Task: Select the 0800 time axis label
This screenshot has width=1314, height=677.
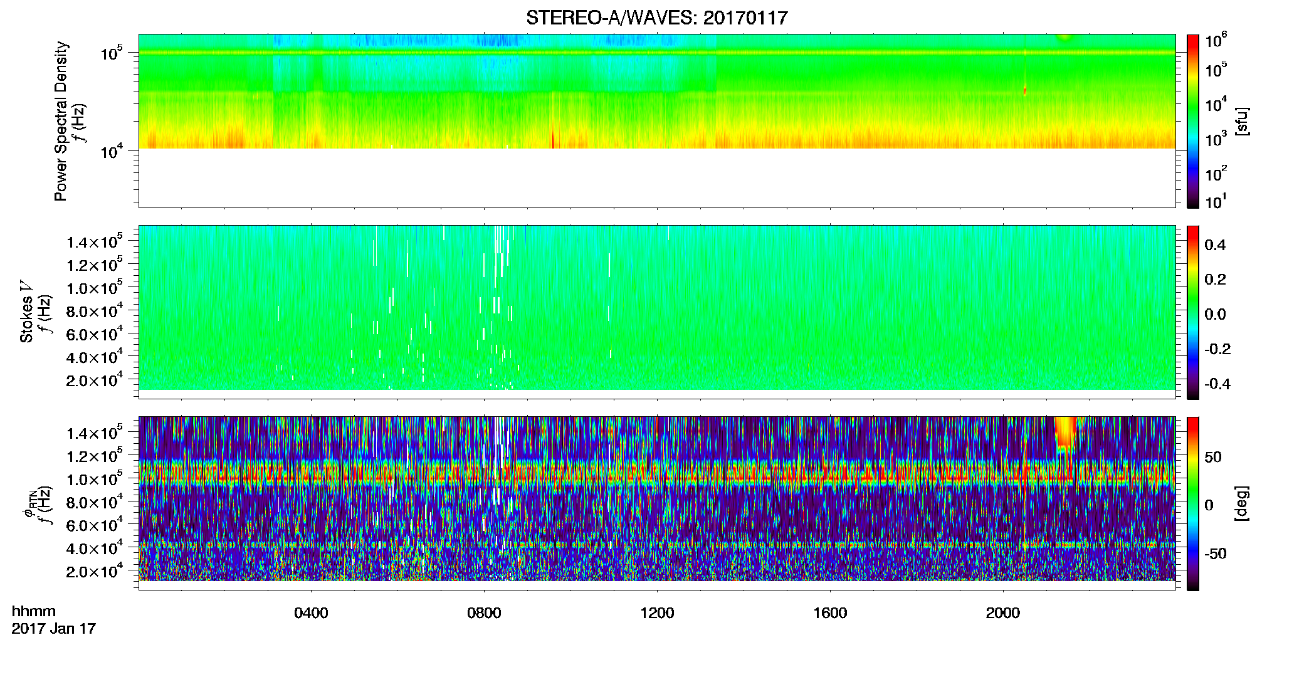Action: coord(484,613)
